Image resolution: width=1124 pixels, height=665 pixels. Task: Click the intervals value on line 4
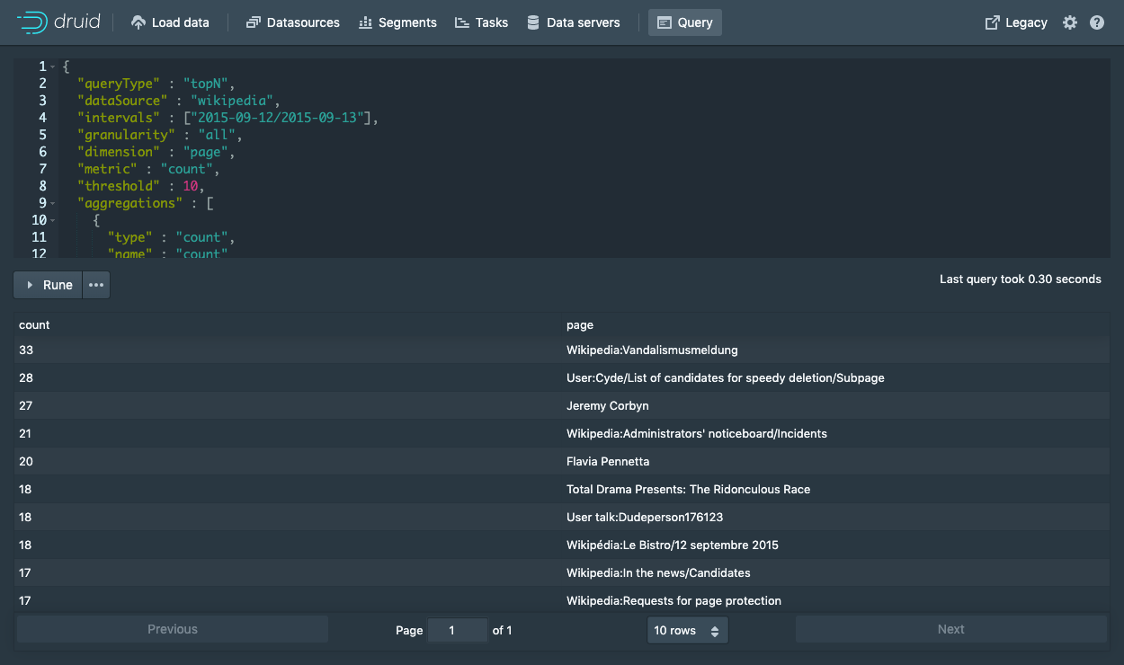coord(280,119)
